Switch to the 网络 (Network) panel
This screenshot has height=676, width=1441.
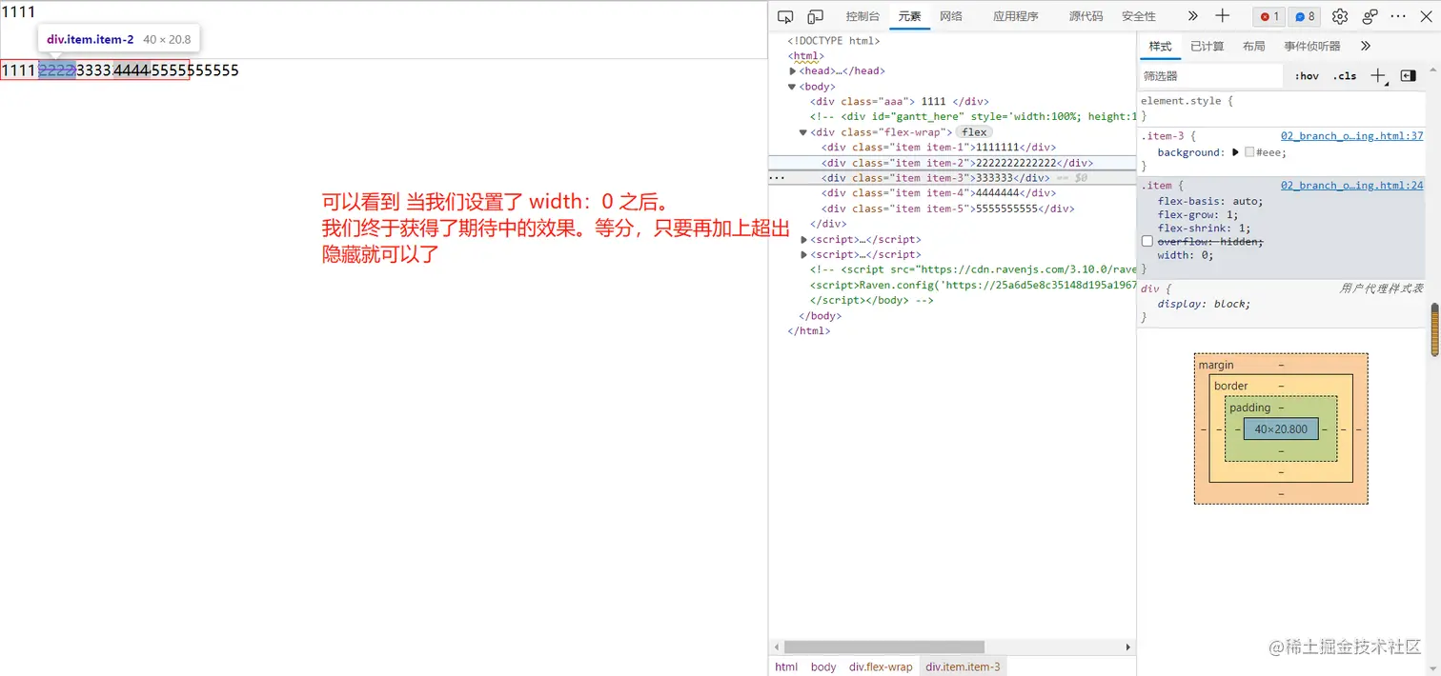tap(950, 16)
